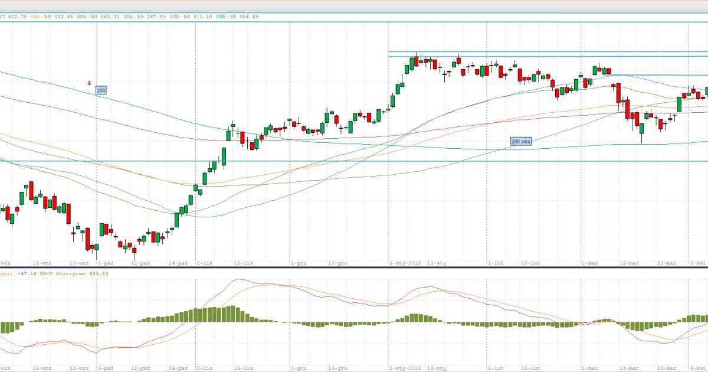Click the 2-sty-2023 date on price axis

point(407,263)
